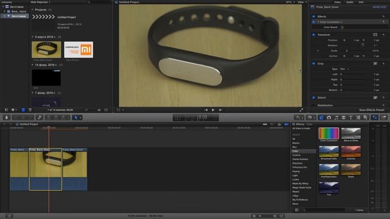This screenshot has height=219, width=390.
Task: Turn the Rotation dial
Action: [363, 45]
